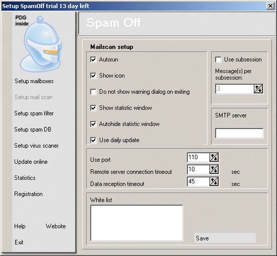Click the Use port spinner arrows

click(214, 157)
